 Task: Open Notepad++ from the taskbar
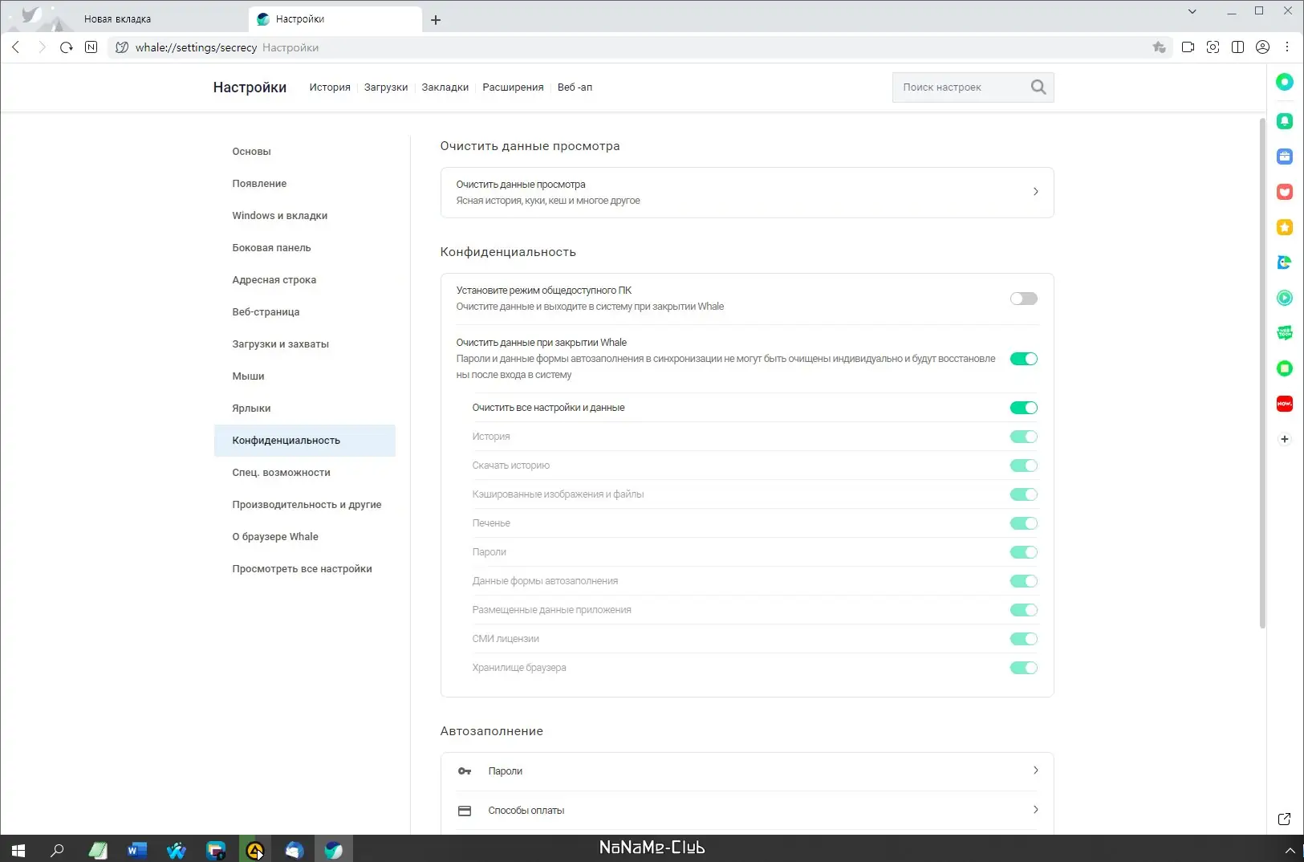click(x=97, y=849)
